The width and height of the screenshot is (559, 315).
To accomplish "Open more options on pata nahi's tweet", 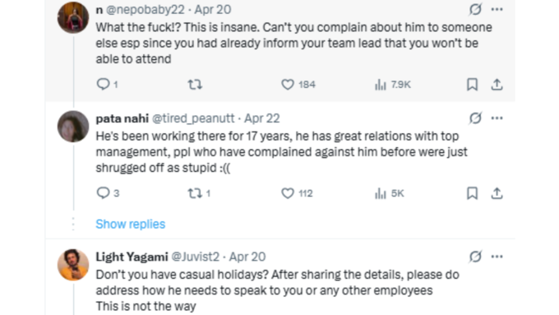I will [497, 118].
